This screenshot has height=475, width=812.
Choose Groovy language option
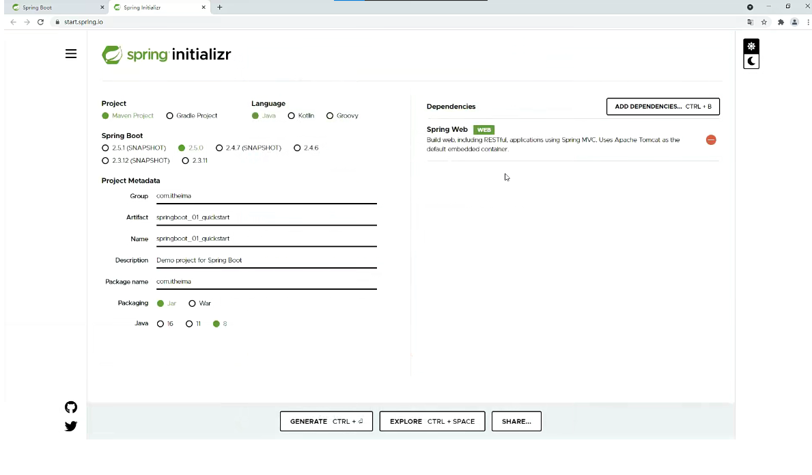(x=330, y=116)
